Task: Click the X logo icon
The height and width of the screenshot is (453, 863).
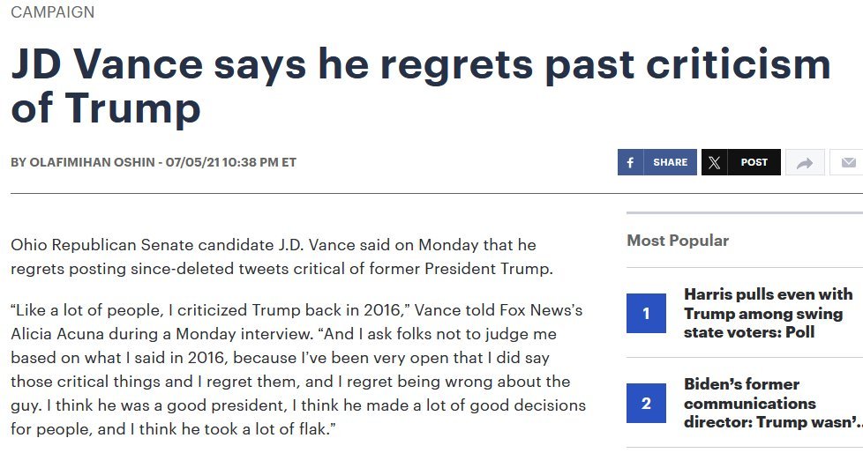Action: coord(715,162)
